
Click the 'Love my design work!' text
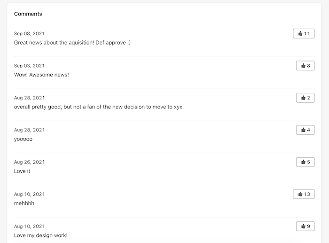(41, 235)
